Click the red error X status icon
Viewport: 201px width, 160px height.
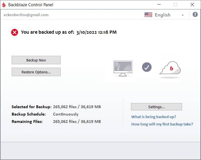tap(14, 32)
